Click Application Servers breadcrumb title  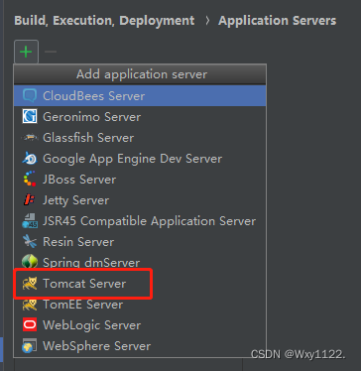pyautogui.click(x=277, y=21)
